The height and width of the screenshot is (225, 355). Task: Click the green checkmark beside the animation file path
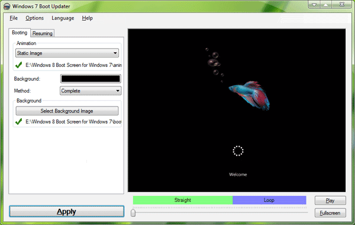pos(18,65)
